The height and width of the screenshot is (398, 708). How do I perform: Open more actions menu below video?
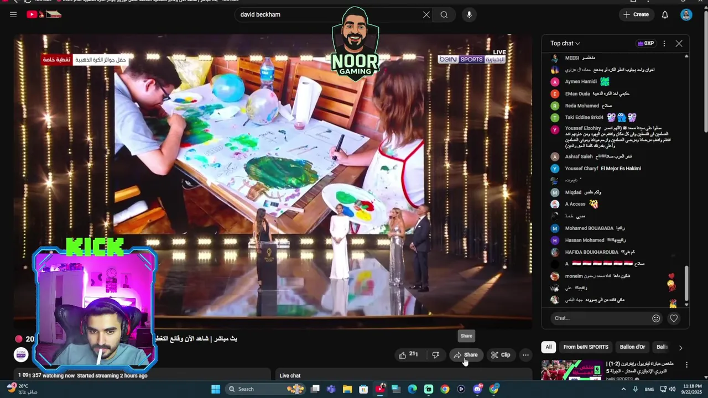[x=526, y=355]
